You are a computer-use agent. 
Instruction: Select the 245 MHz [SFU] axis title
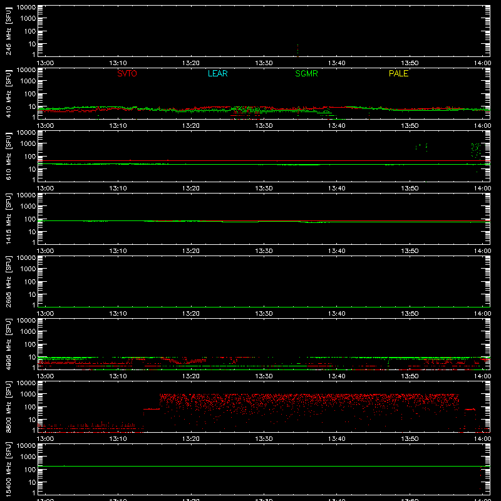coord(9,31)
